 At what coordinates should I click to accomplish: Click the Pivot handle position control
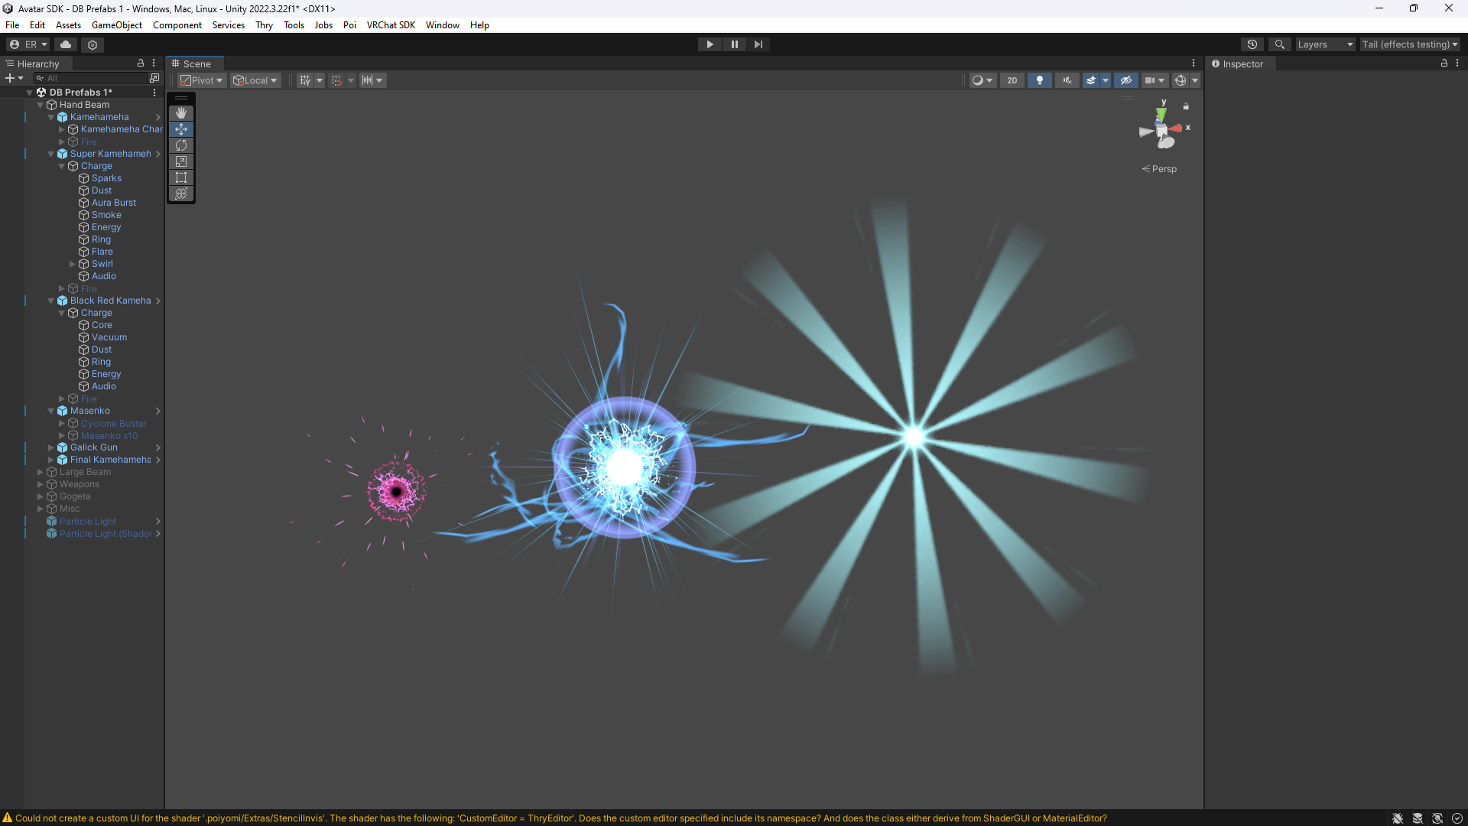click(x=201, y=80)
